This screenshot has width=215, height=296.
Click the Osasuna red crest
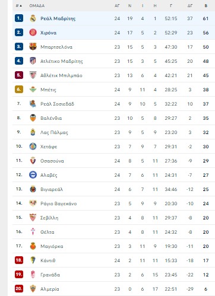click(x=33, y=161)
